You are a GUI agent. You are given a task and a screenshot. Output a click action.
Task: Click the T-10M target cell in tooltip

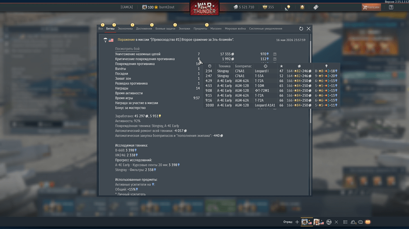260,86
